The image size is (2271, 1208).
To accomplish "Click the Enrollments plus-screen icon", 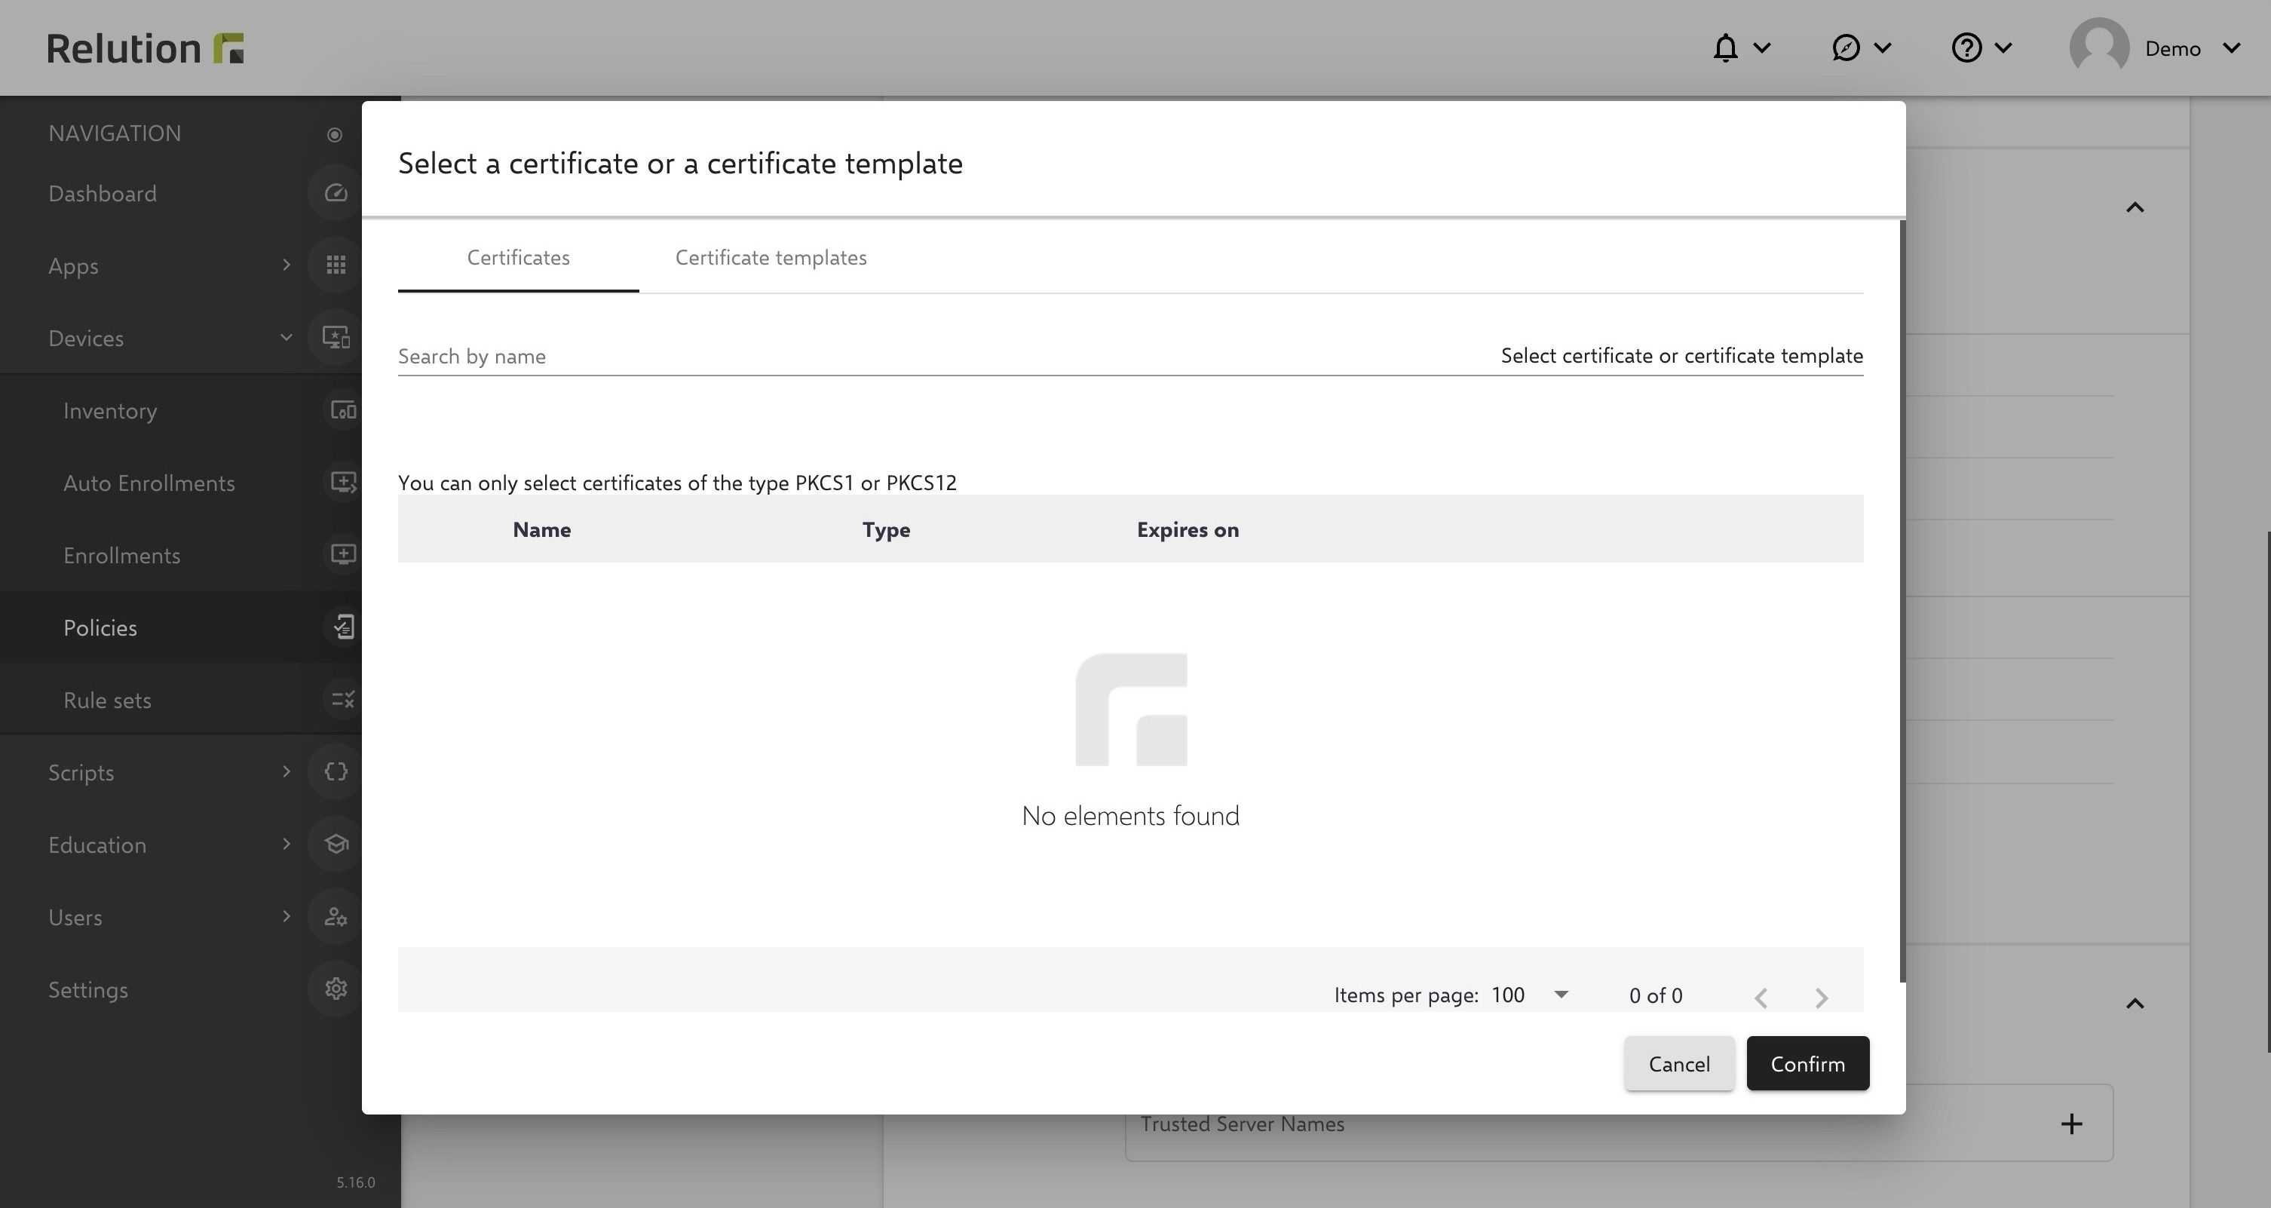I will pos(343,555).
